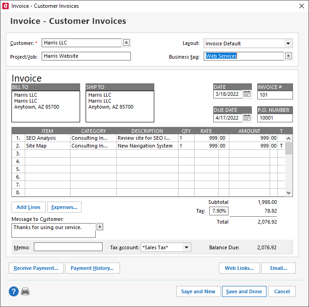Open the Business tag picker icon
This screenshot has width=309, height=307.
tap(288, 56)
